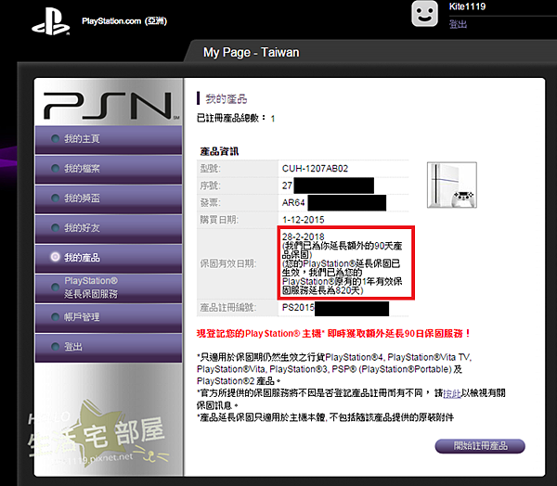Open the 我的檔案 sidebar menu item
Viewport: 557px width, 486px height.
109,169
